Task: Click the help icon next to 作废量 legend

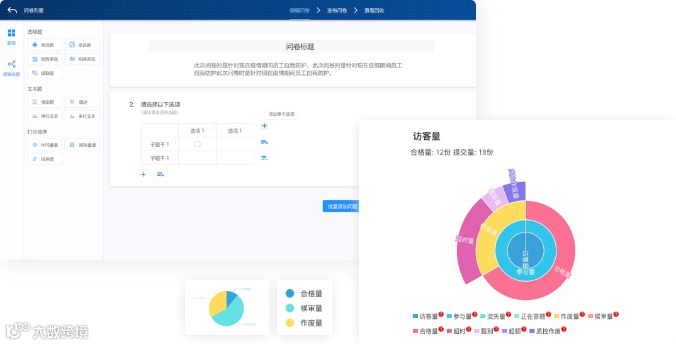Action: click(x=582, y=314)
